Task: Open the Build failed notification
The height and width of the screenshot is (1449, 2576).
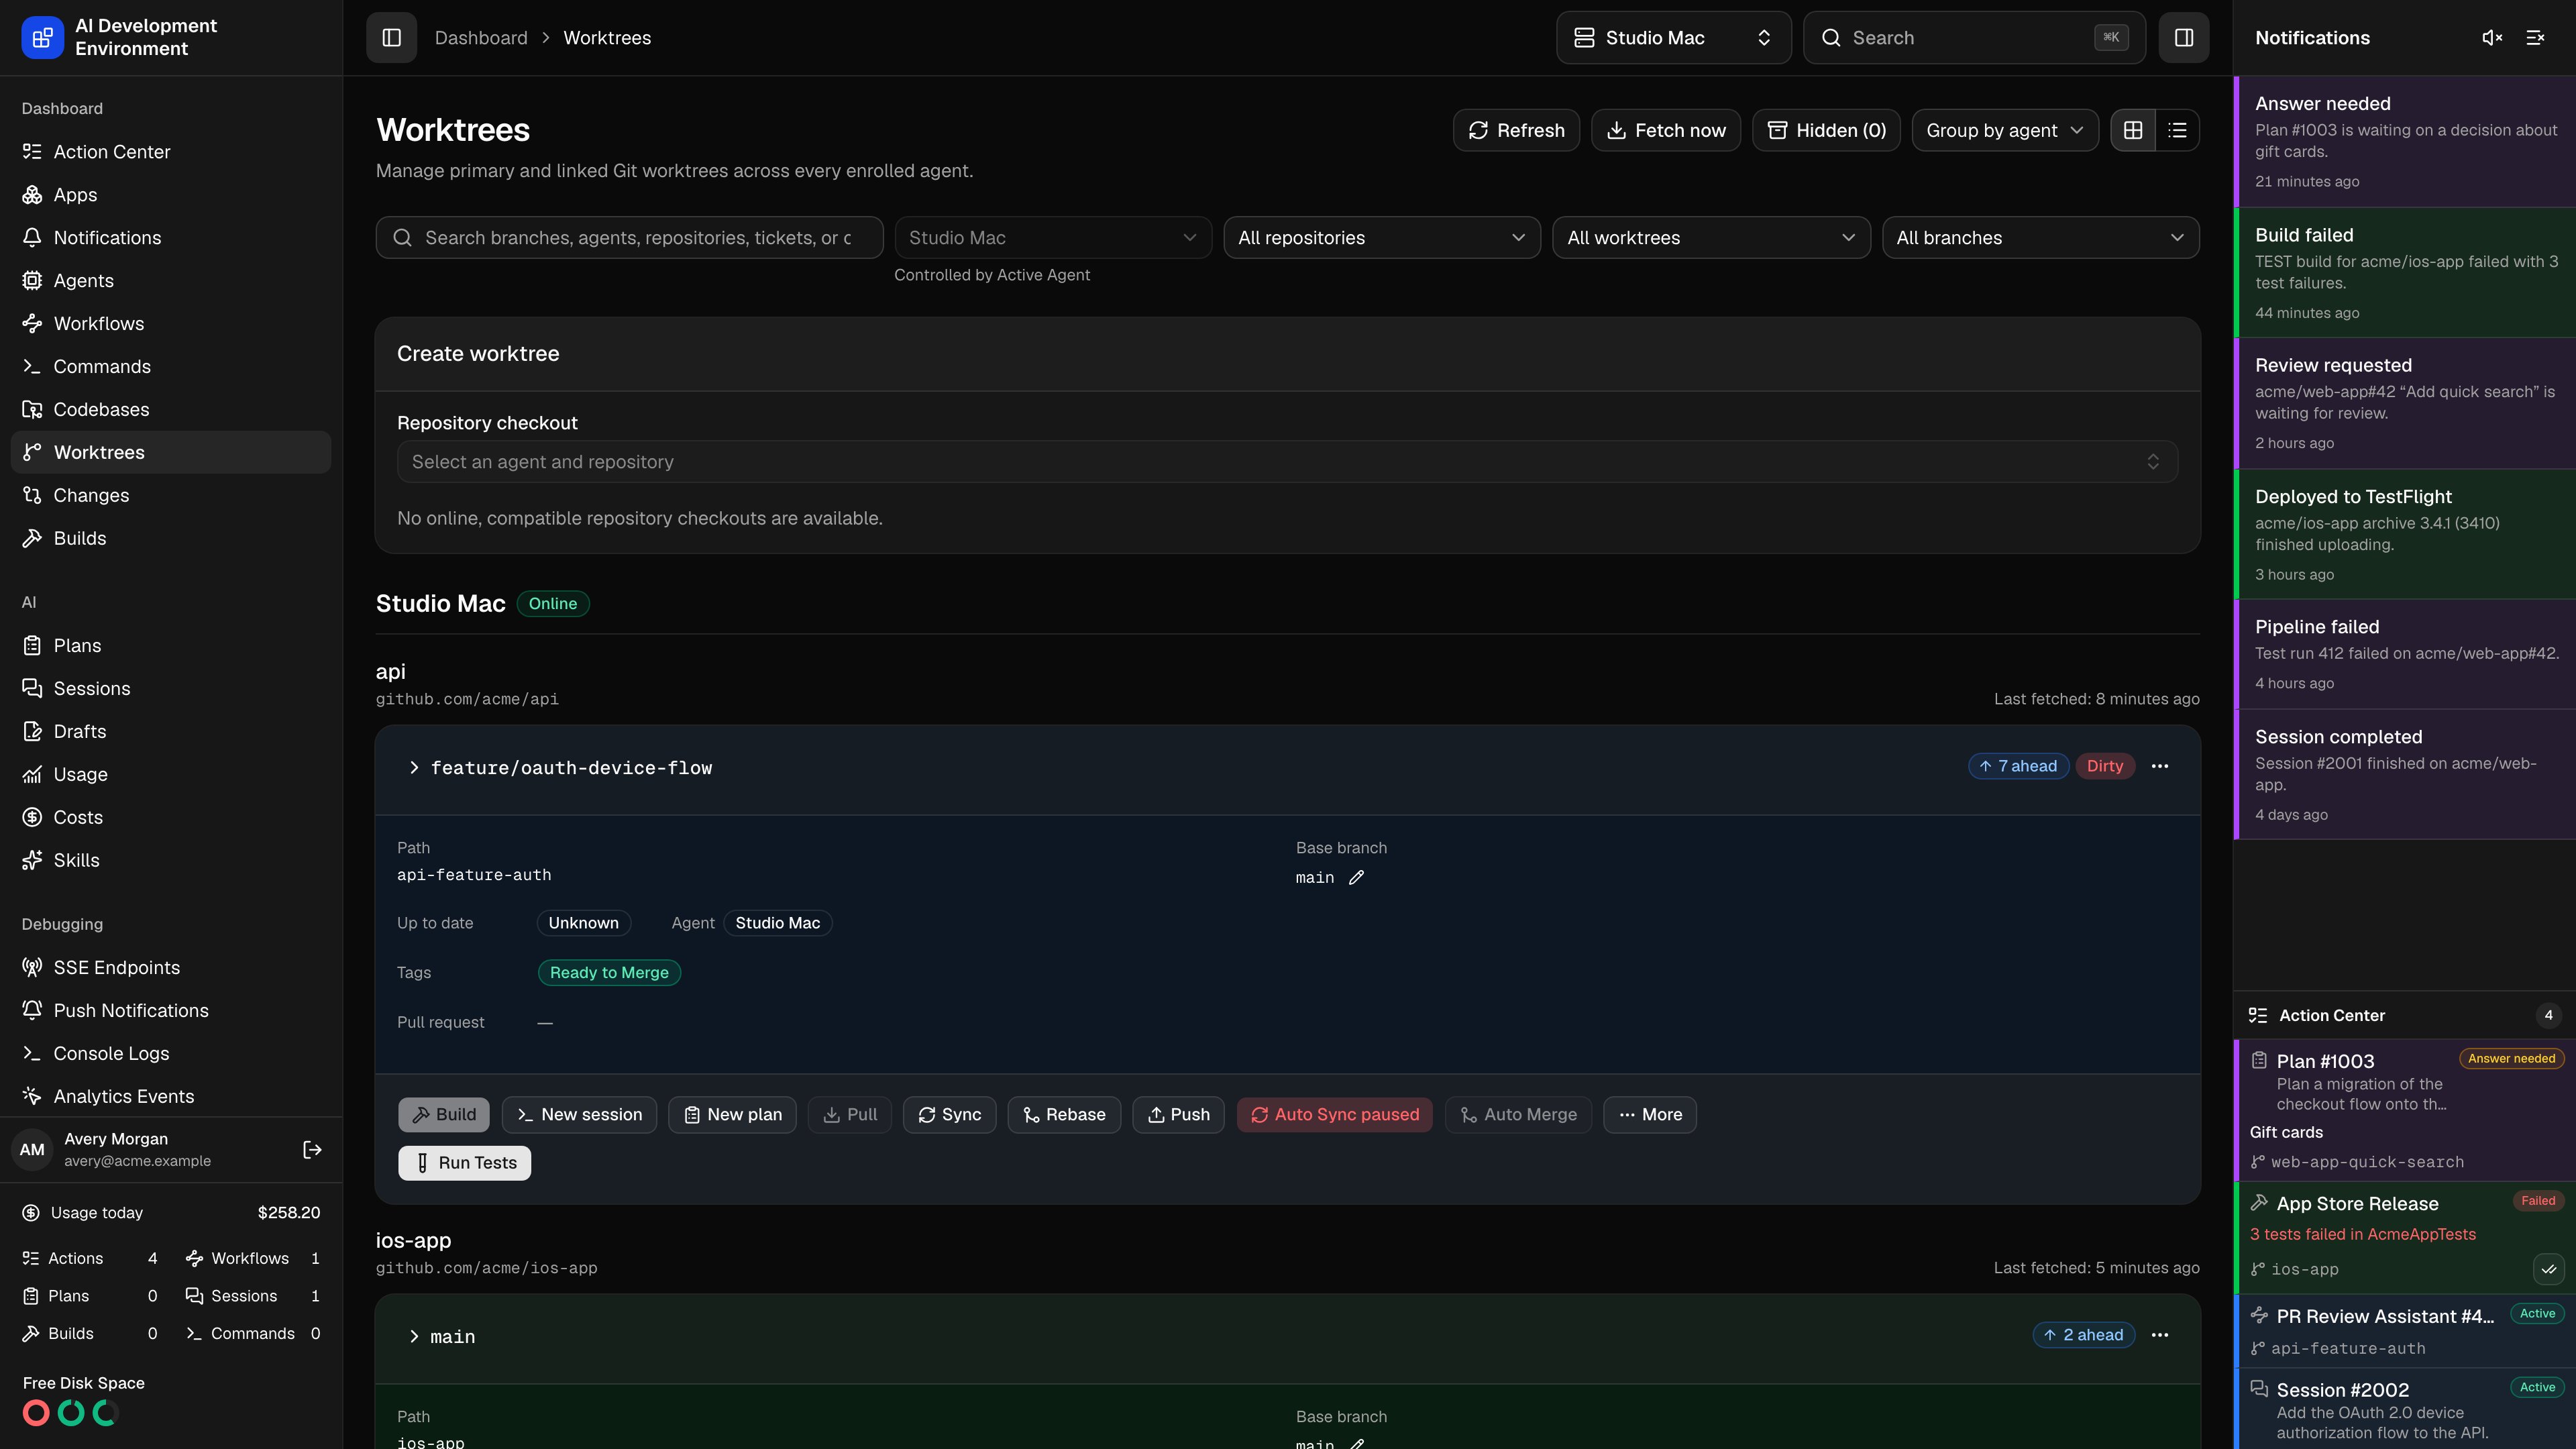Action: [2405, 273]
